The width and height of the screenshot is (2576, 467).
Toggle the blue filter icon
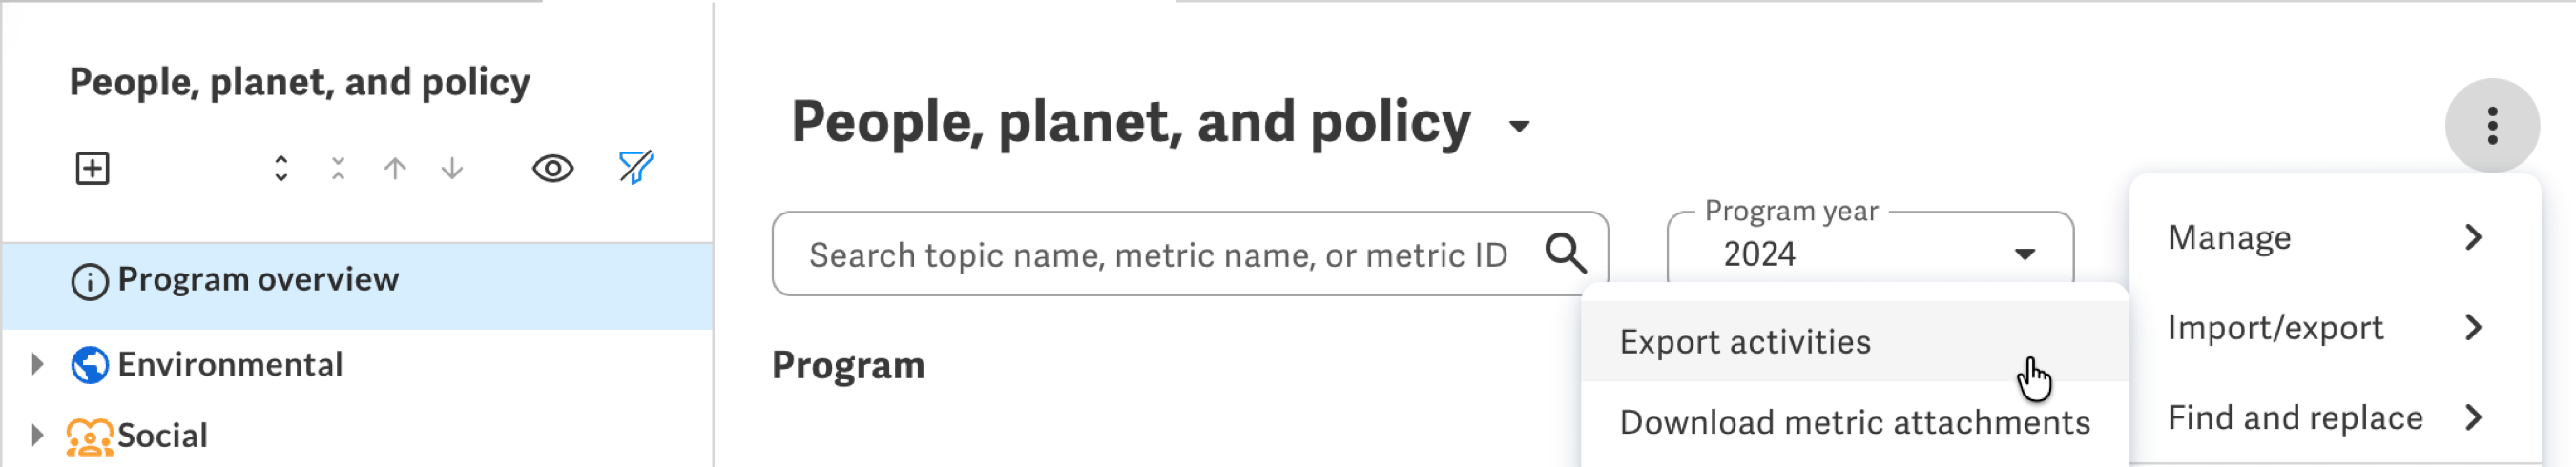click(636, 167)
